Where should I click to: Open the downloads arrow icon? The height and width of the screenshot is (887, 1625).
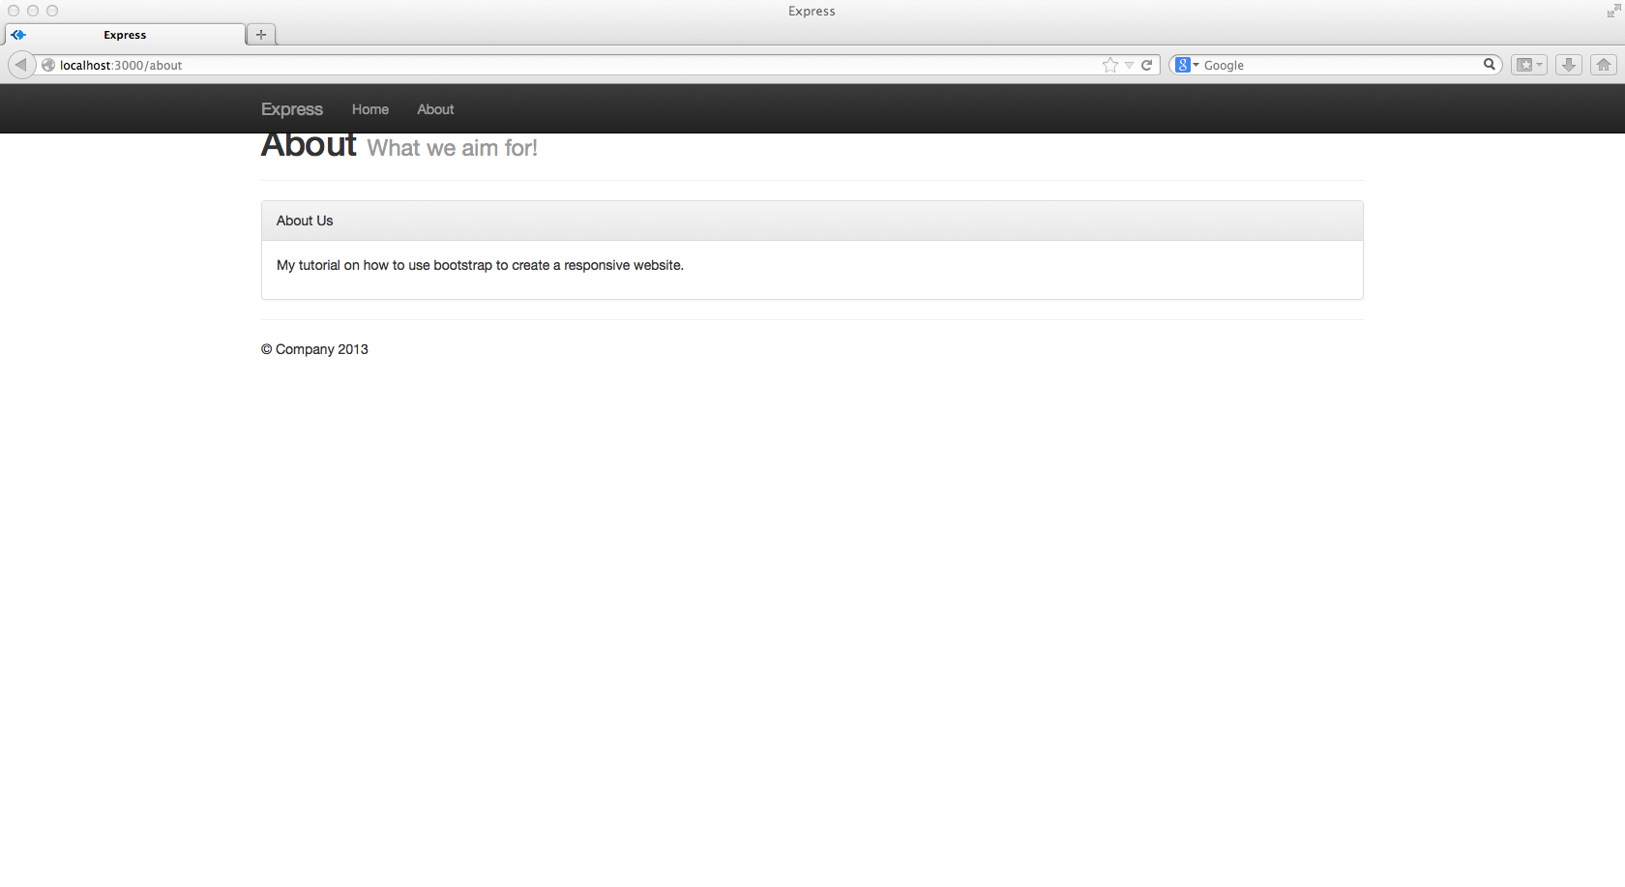[x=1569, y=65]
